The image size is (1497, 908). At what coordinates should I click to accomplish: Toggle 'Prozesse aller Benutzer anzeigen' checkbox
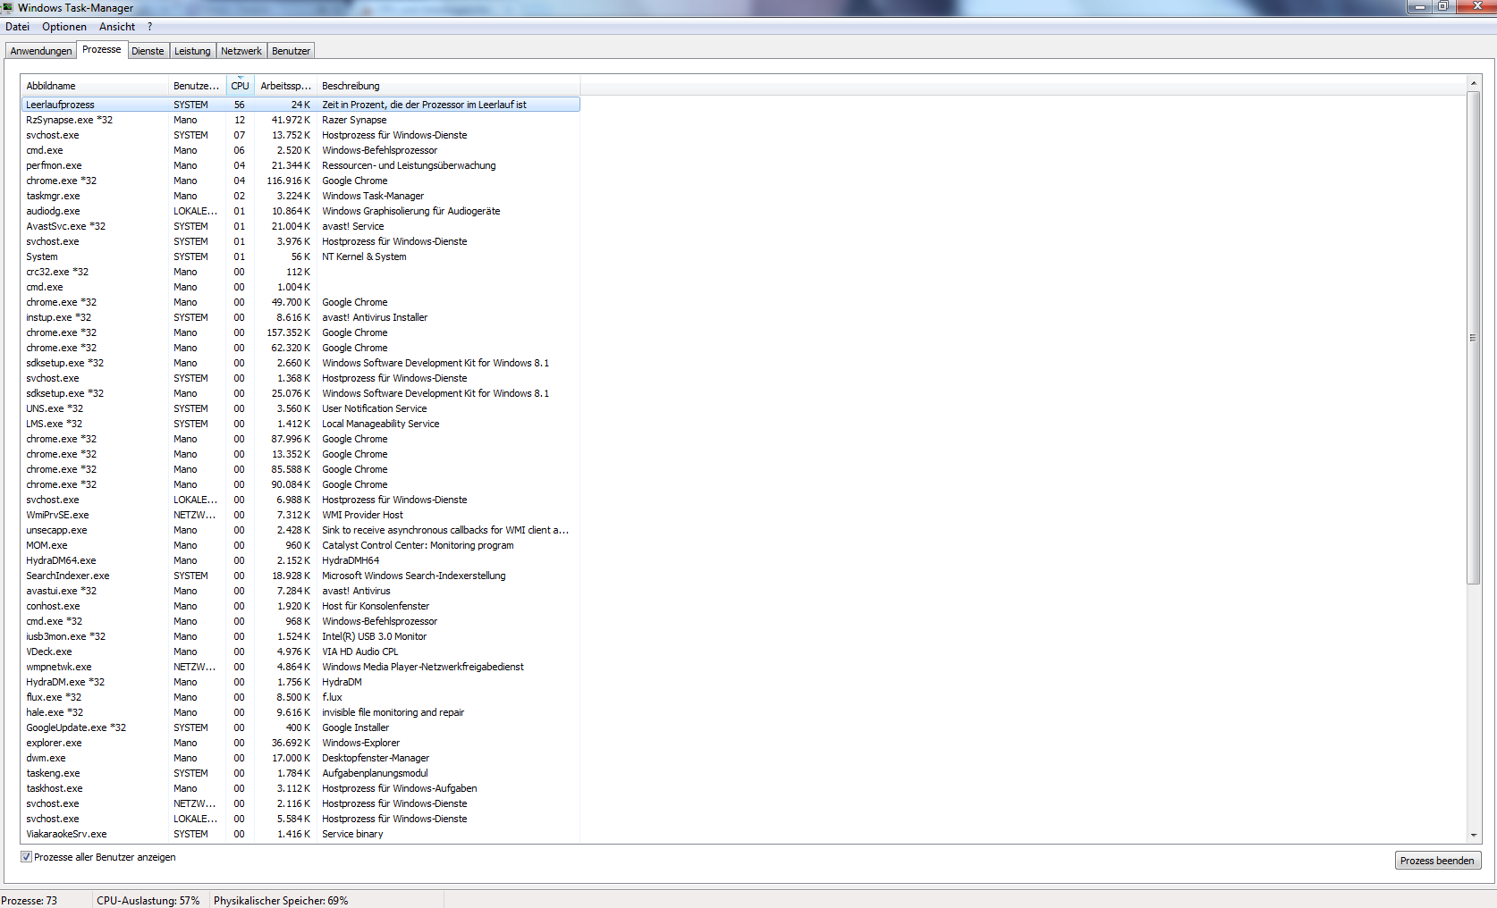[27, 857]
